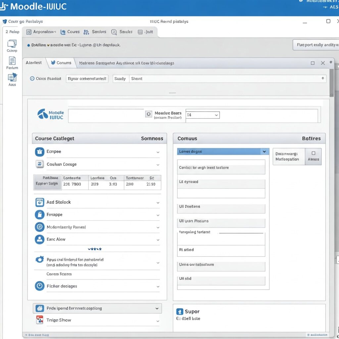Open the Acponsfowe tab

pyautogui.click(x=41, y=32)
